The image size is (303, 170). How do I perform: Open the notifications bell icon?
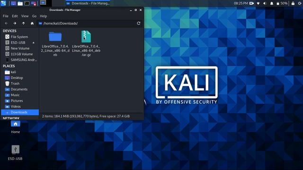click(x=271, y=3)
